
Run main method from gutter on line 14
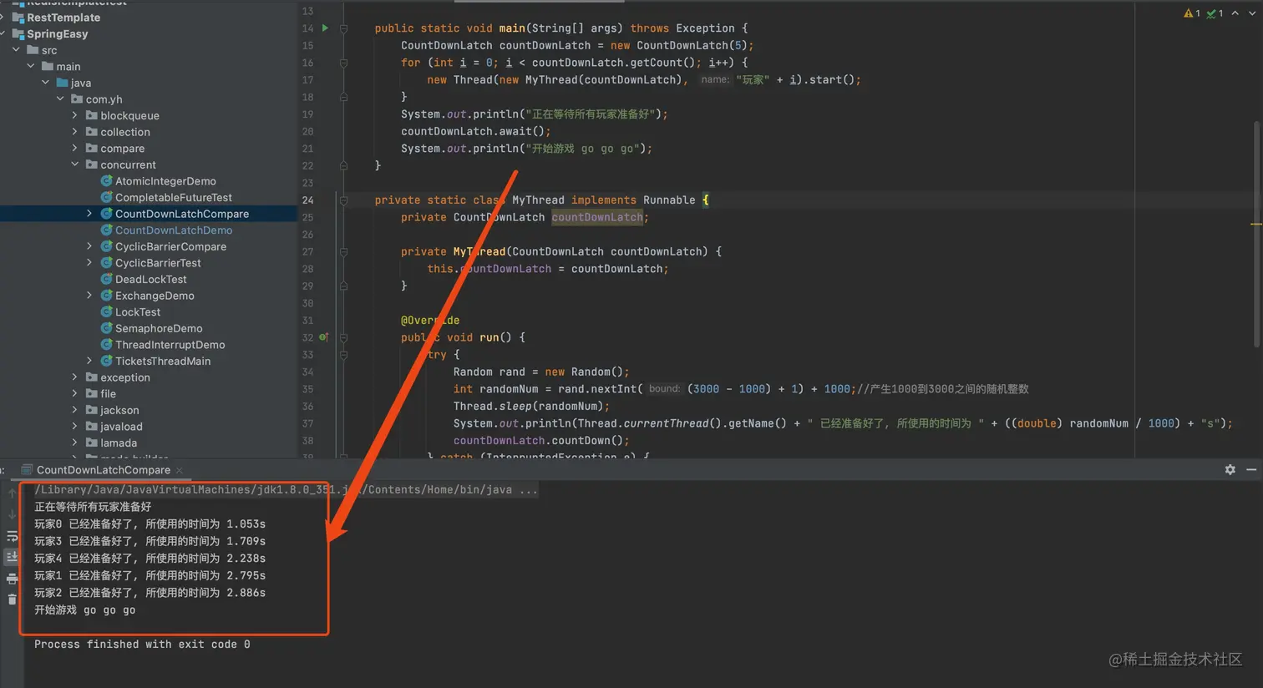(x=325, y=28)
